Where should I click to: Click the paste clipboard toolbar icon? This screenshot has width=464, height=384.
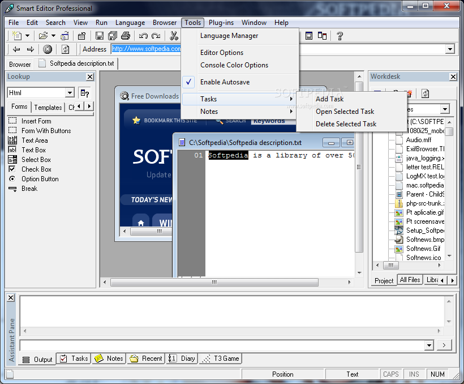pos(81,36)
